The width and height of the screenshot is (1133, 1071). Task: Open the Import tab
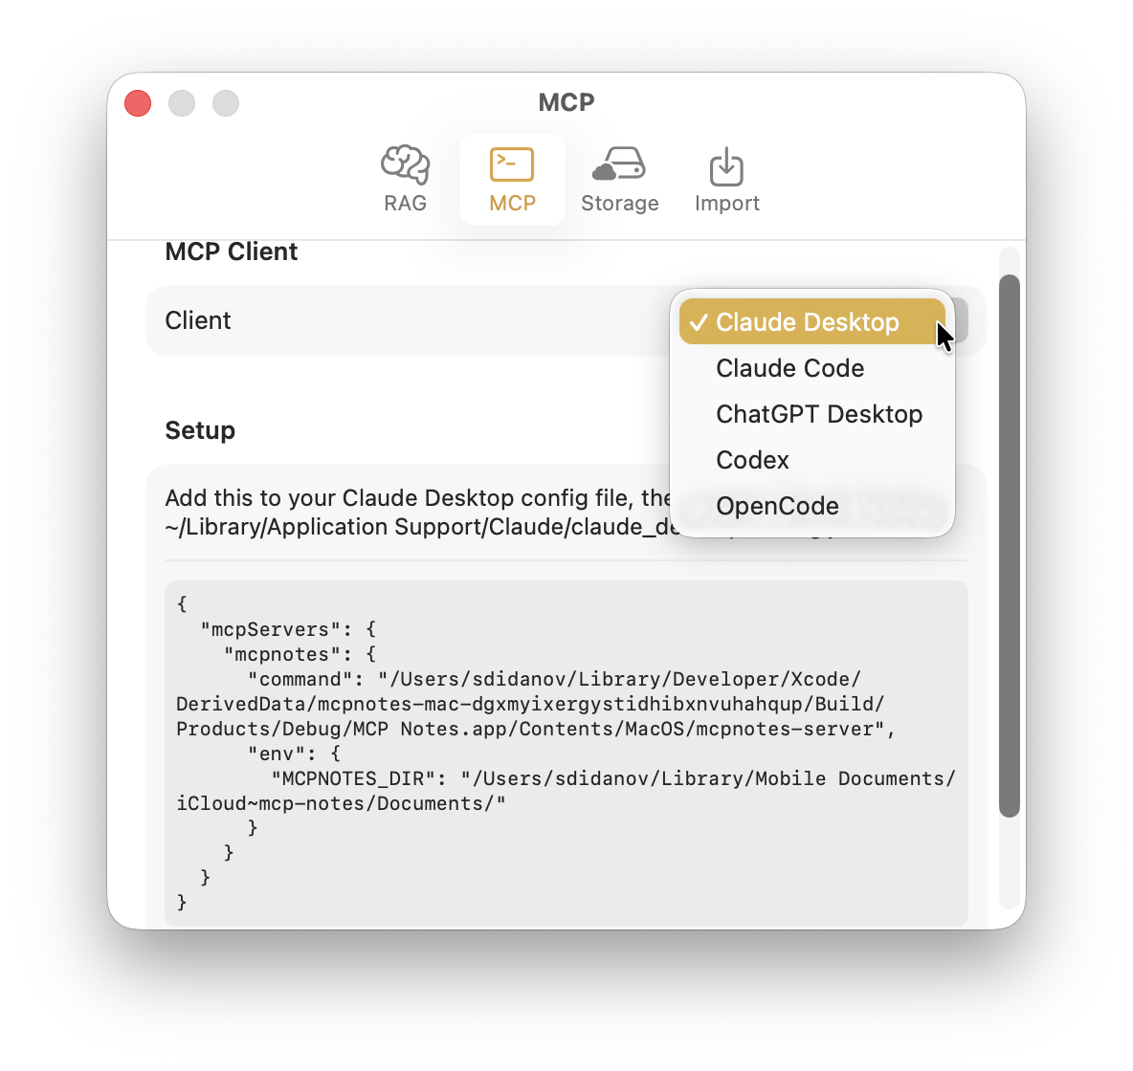(x=726, y=179)
